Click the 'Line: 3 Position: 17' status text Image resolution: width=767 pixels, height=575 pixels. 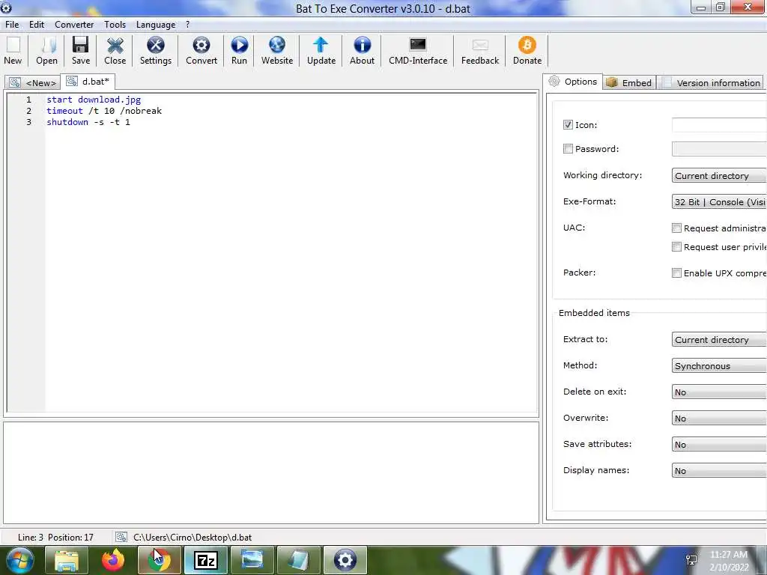tap(55, 538)
